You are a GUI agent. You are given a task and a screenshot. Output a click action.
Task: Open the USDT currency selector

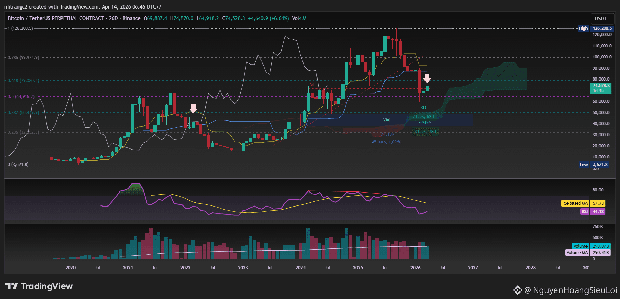[602, 19]
